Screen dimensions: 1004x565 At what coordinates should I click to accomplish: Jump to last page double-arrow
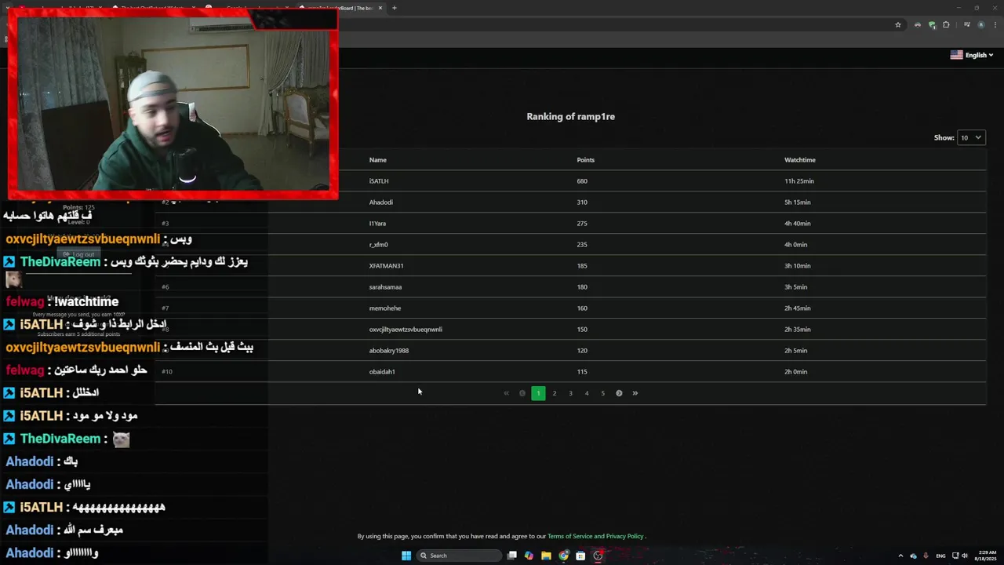click(635, 393)
